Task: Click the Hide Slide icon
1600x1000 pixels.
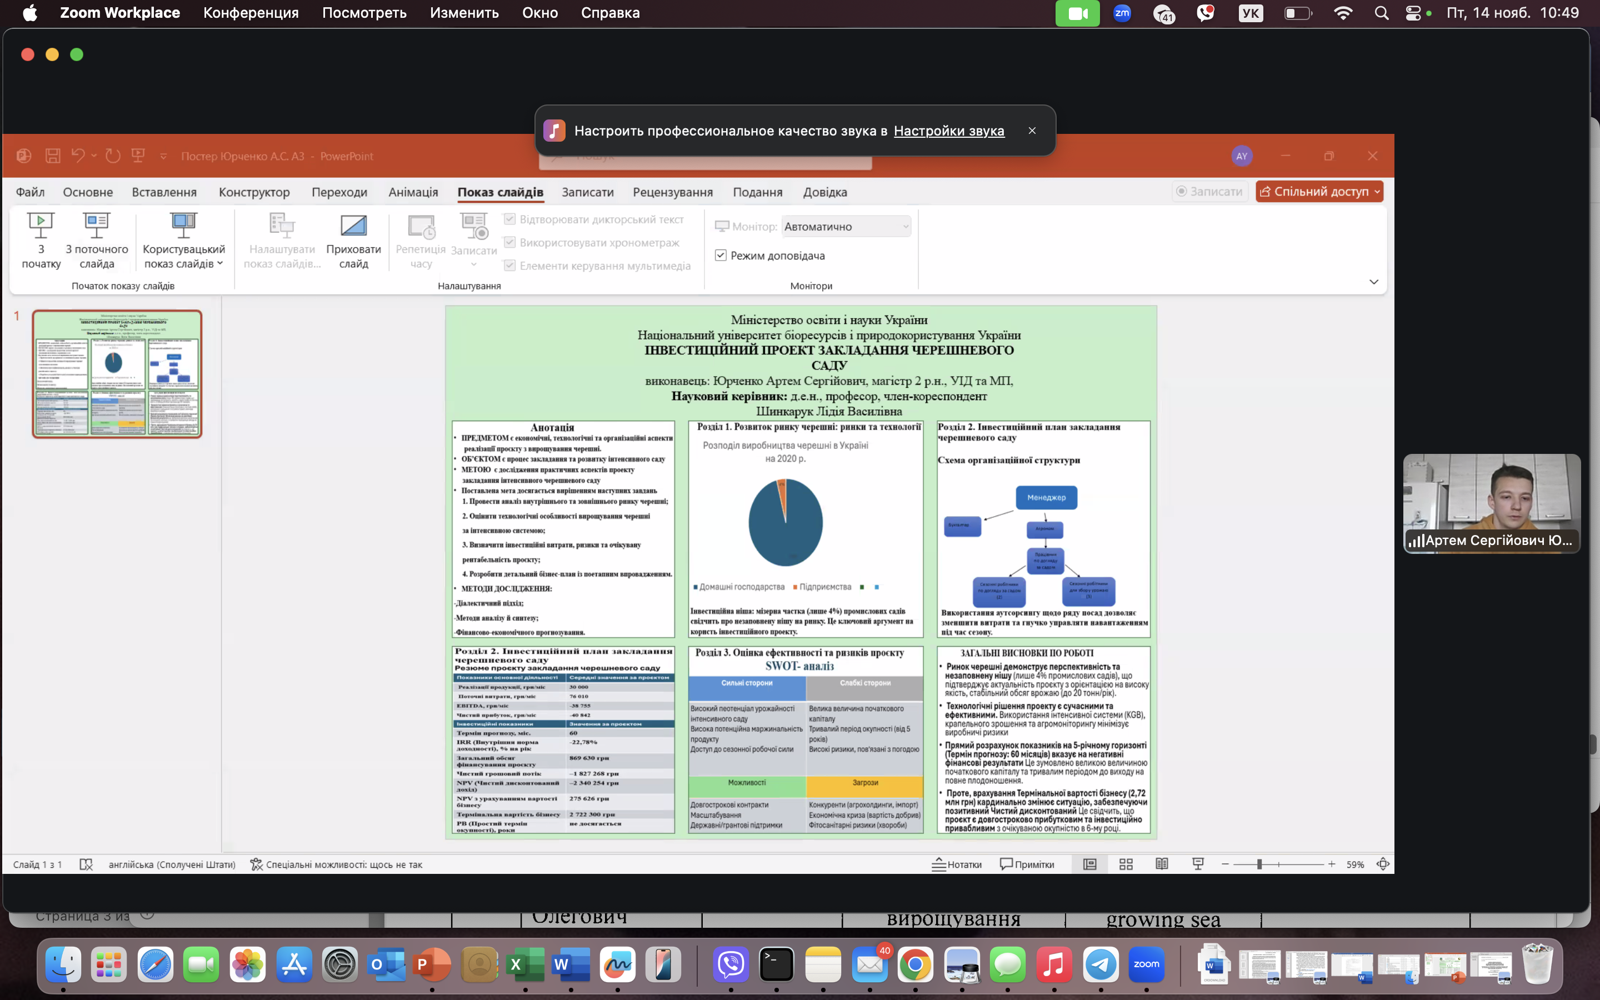Action: 353,226
